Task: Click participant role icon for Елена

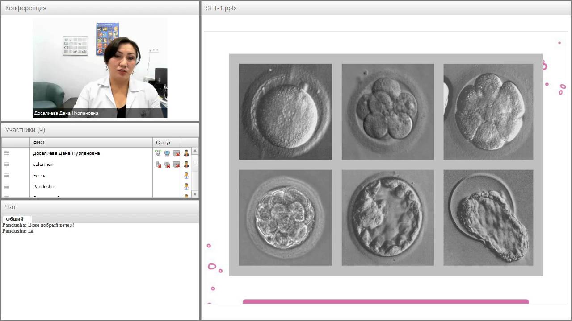Action: point(186,175)
